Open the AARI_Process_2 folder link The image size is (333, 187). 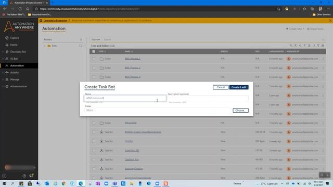click(x=132, y=68)
